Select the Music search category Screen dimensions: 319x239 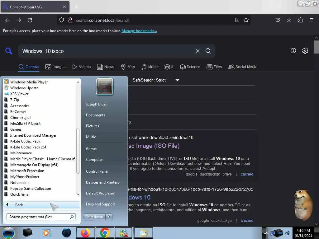tap(150, 67)
